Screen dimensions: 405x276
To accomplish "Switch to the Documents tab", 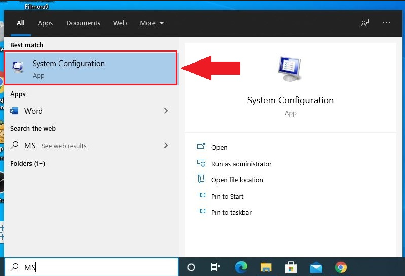I will click(83, 23).
